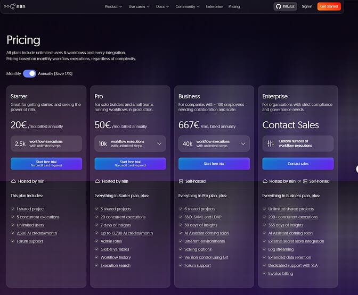The height and width of the screenshot is (295, 358).
Task: Expand the Community menu
Action: (188, 6)
